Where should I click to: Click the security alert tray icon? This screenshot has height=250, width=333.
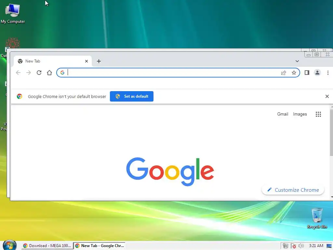pyautogui.click(x=293, y=246)
